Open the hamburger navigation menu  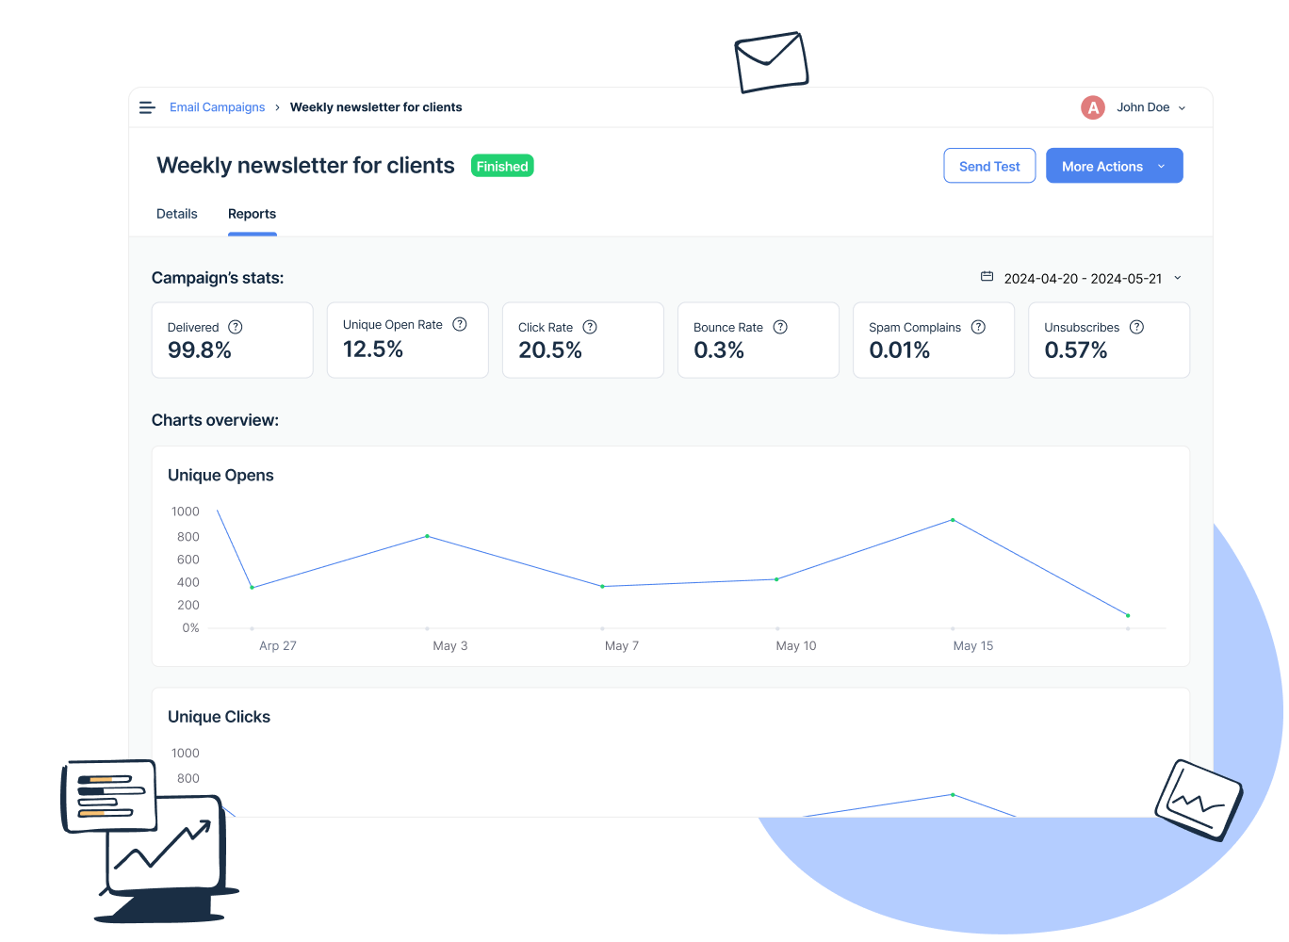coord(147,107)
